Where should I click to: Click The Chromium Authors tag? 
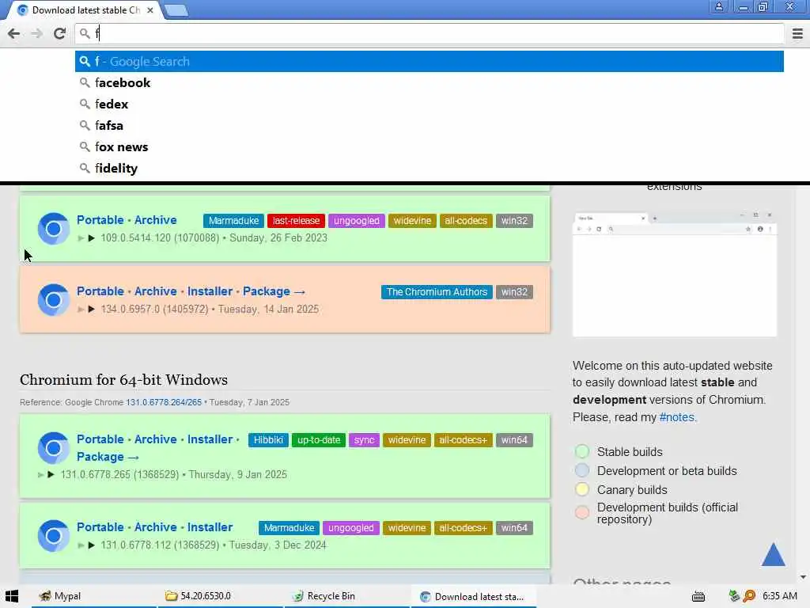pyautogui.click(x=437, y=292)
